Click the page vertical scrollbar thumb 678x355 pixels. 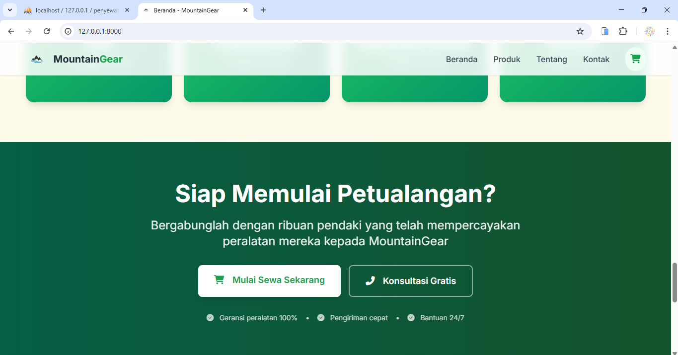click(x=674, y=282)
